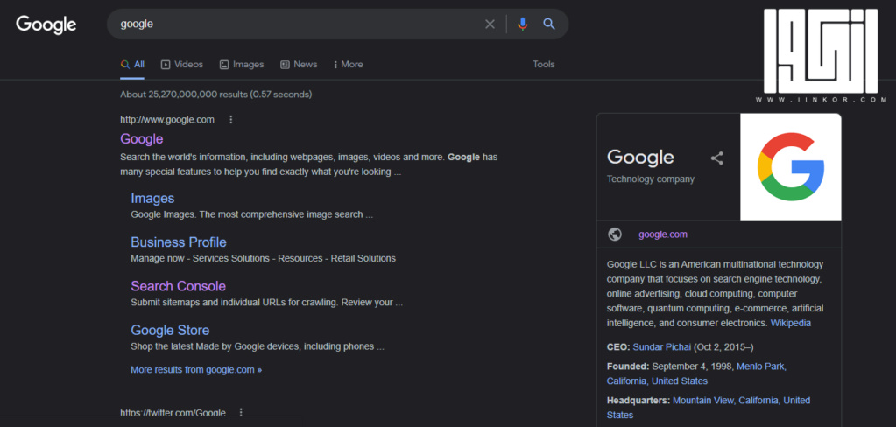Share the Google knowledge panel

coord(717,158)
